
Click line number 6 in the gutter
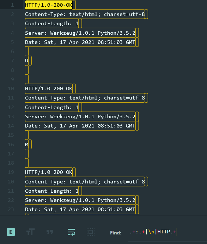pyautogui.click(x=12, y=51)
